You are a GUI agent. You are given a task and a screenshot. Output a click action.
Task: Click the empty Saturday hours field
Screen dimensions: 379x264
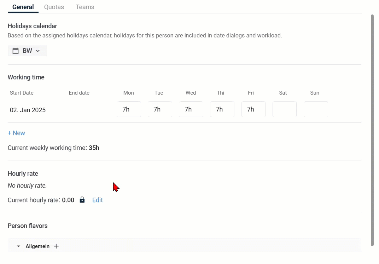(284, 109)
